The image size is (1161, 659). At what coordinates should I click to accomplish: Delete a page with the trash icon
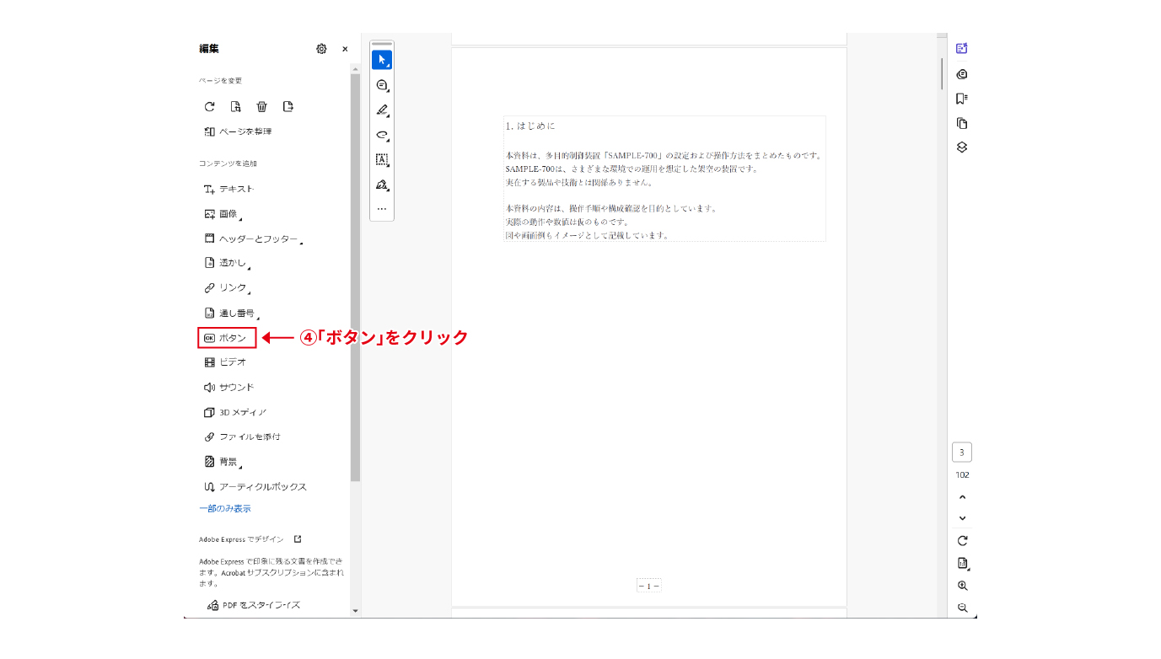(x=261, y=106)
